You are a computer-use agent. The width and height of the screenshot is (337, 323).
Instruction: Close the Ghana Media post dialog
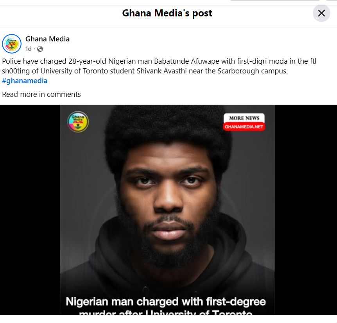(321, 13)
